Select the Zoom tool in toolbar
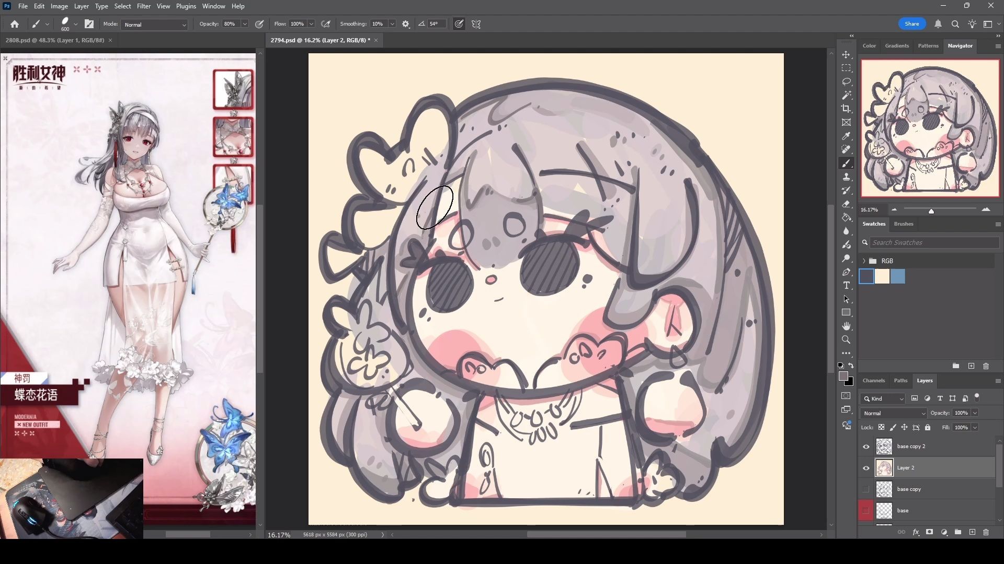Viewport: 1004px width, 564px height. [x=846, y=340]
